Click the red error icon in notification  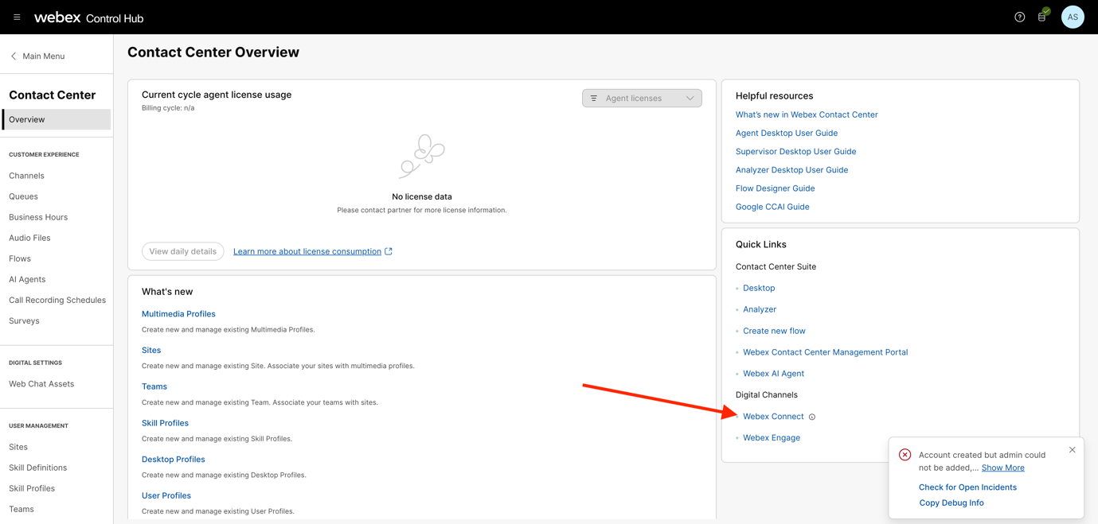tap(905, 455)
